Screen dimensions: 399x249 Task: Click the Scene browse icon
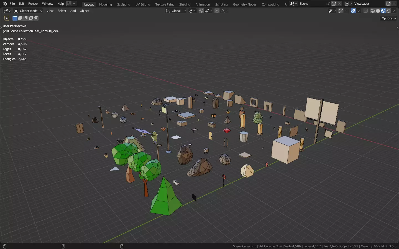coord(293,4)
